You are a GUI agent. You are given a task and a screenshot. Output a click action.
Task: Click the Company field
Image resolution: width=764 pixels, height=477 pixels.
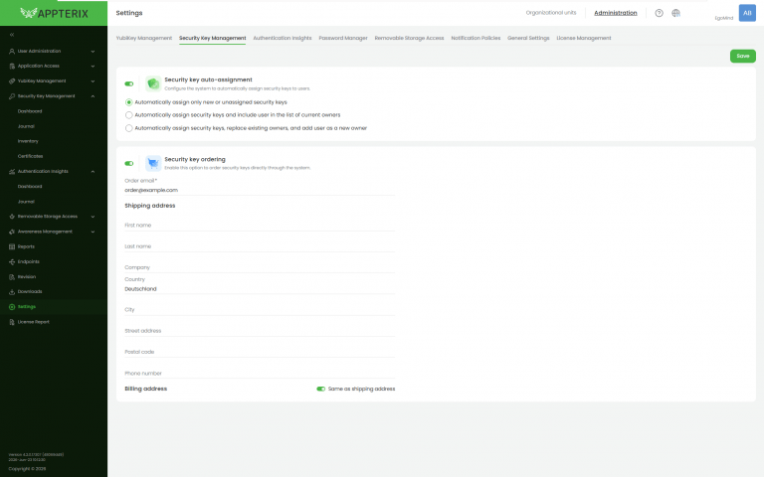260,267
